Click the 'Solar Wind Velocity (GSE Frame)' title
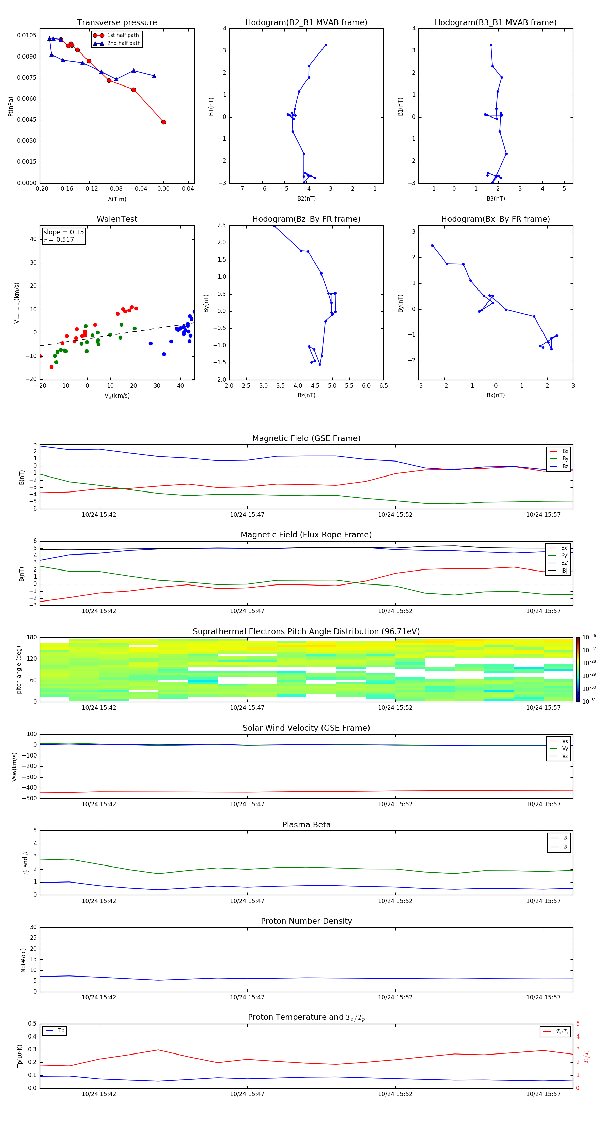The image size is (613, 1124). (x=306, y=728)
